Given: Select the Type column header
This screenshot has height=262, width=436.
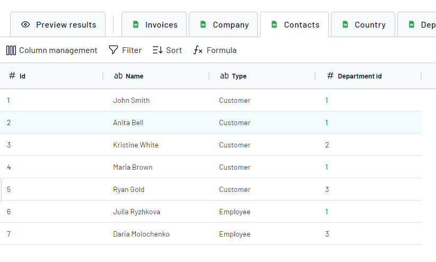Looking at the screenshot, I should tap(239, 76).
